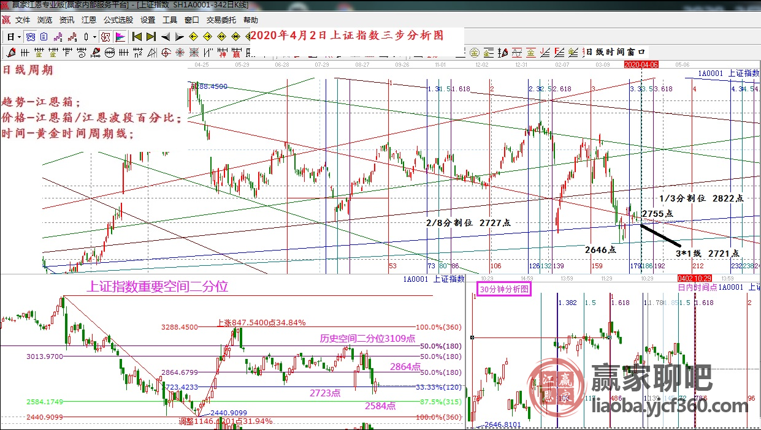Viewport: 761px width, 430px height.
Task: Select the second 金 golden-cycle line tool
Action: tap(53, 53)
